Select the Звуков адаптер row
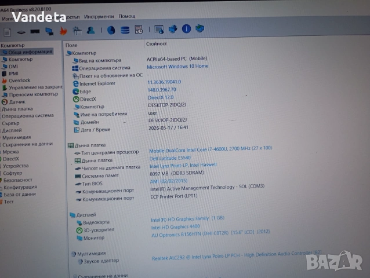370x278 pixels. coord(99,261)
